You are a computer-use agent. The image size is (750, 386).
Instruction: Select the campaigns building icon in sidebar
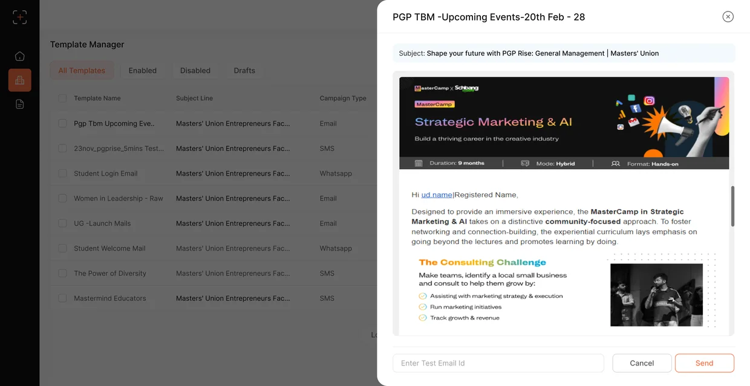pyautogui.click(x=19, y=80)
